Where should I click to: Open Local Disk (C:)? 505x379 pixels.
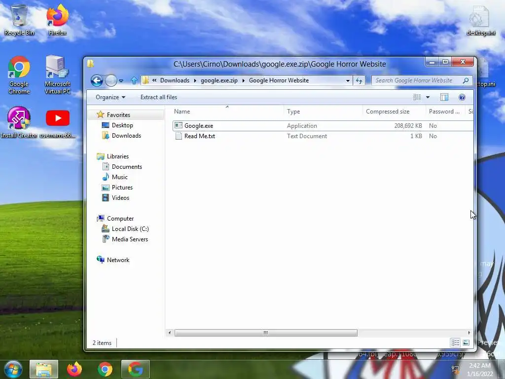[130, 229]
